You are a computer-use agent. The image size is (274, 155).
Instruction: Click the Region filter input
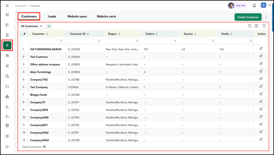(119, 41)
